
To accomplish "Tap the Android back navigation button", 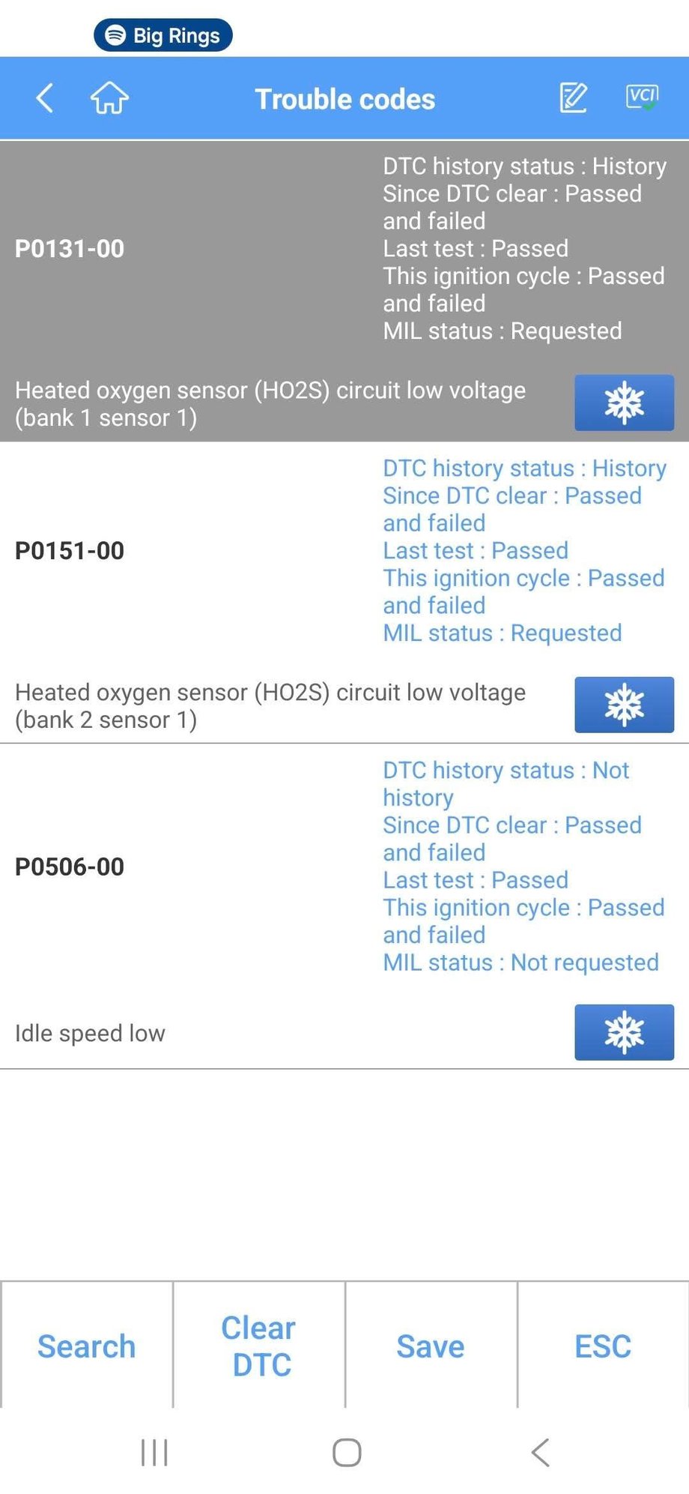I will (x=540, y=1452).
